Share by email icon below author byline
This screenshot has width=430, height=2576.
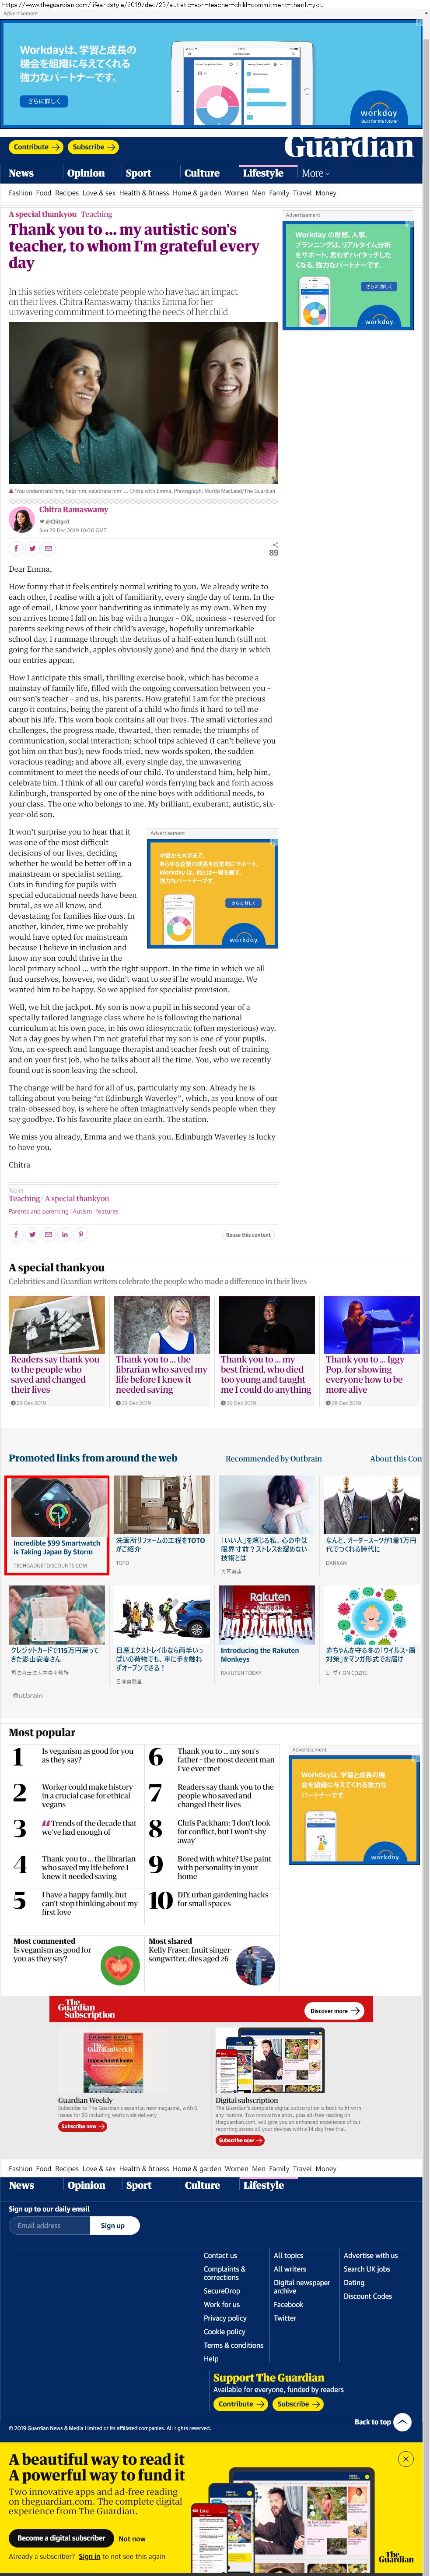pyautogui.click(x=48, y=548)
